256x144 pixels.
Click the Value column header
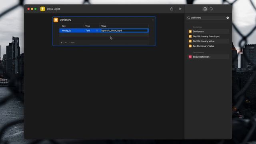point(104,26)
